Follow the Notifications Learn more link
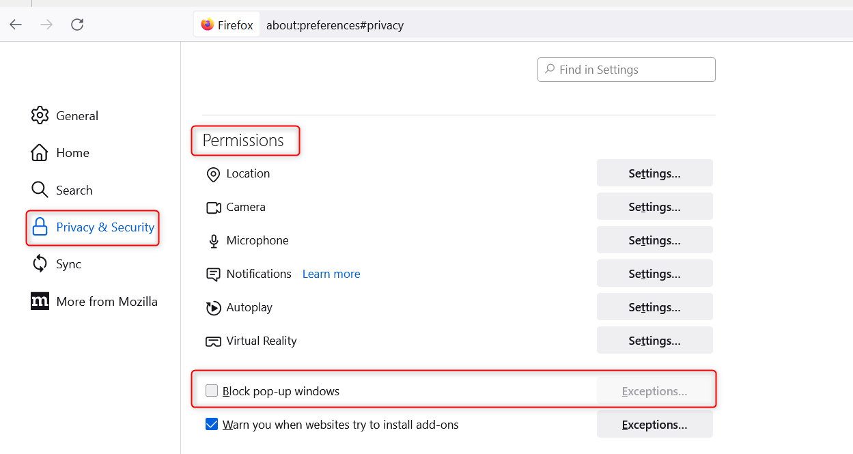Screen dimensions: 853x454 [x=331, y=274]
